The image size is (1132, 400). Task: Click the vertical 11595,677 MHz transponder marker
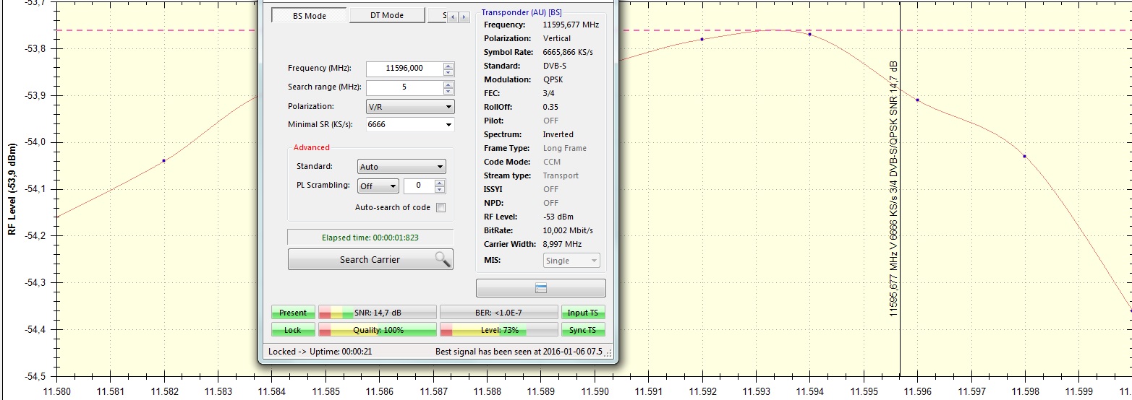tap(900, 188)
